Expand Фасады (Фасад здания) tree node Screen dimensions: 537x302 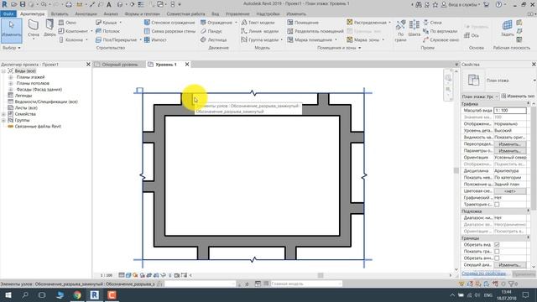click(10, 90)
